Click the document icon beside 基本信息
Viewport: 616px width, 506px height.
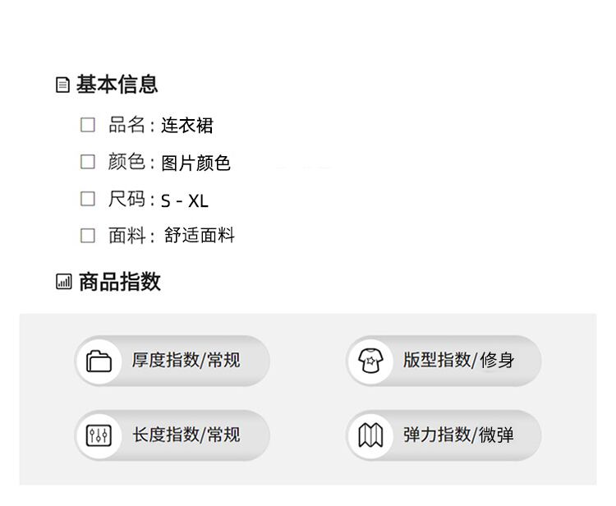tap(62, 85)
